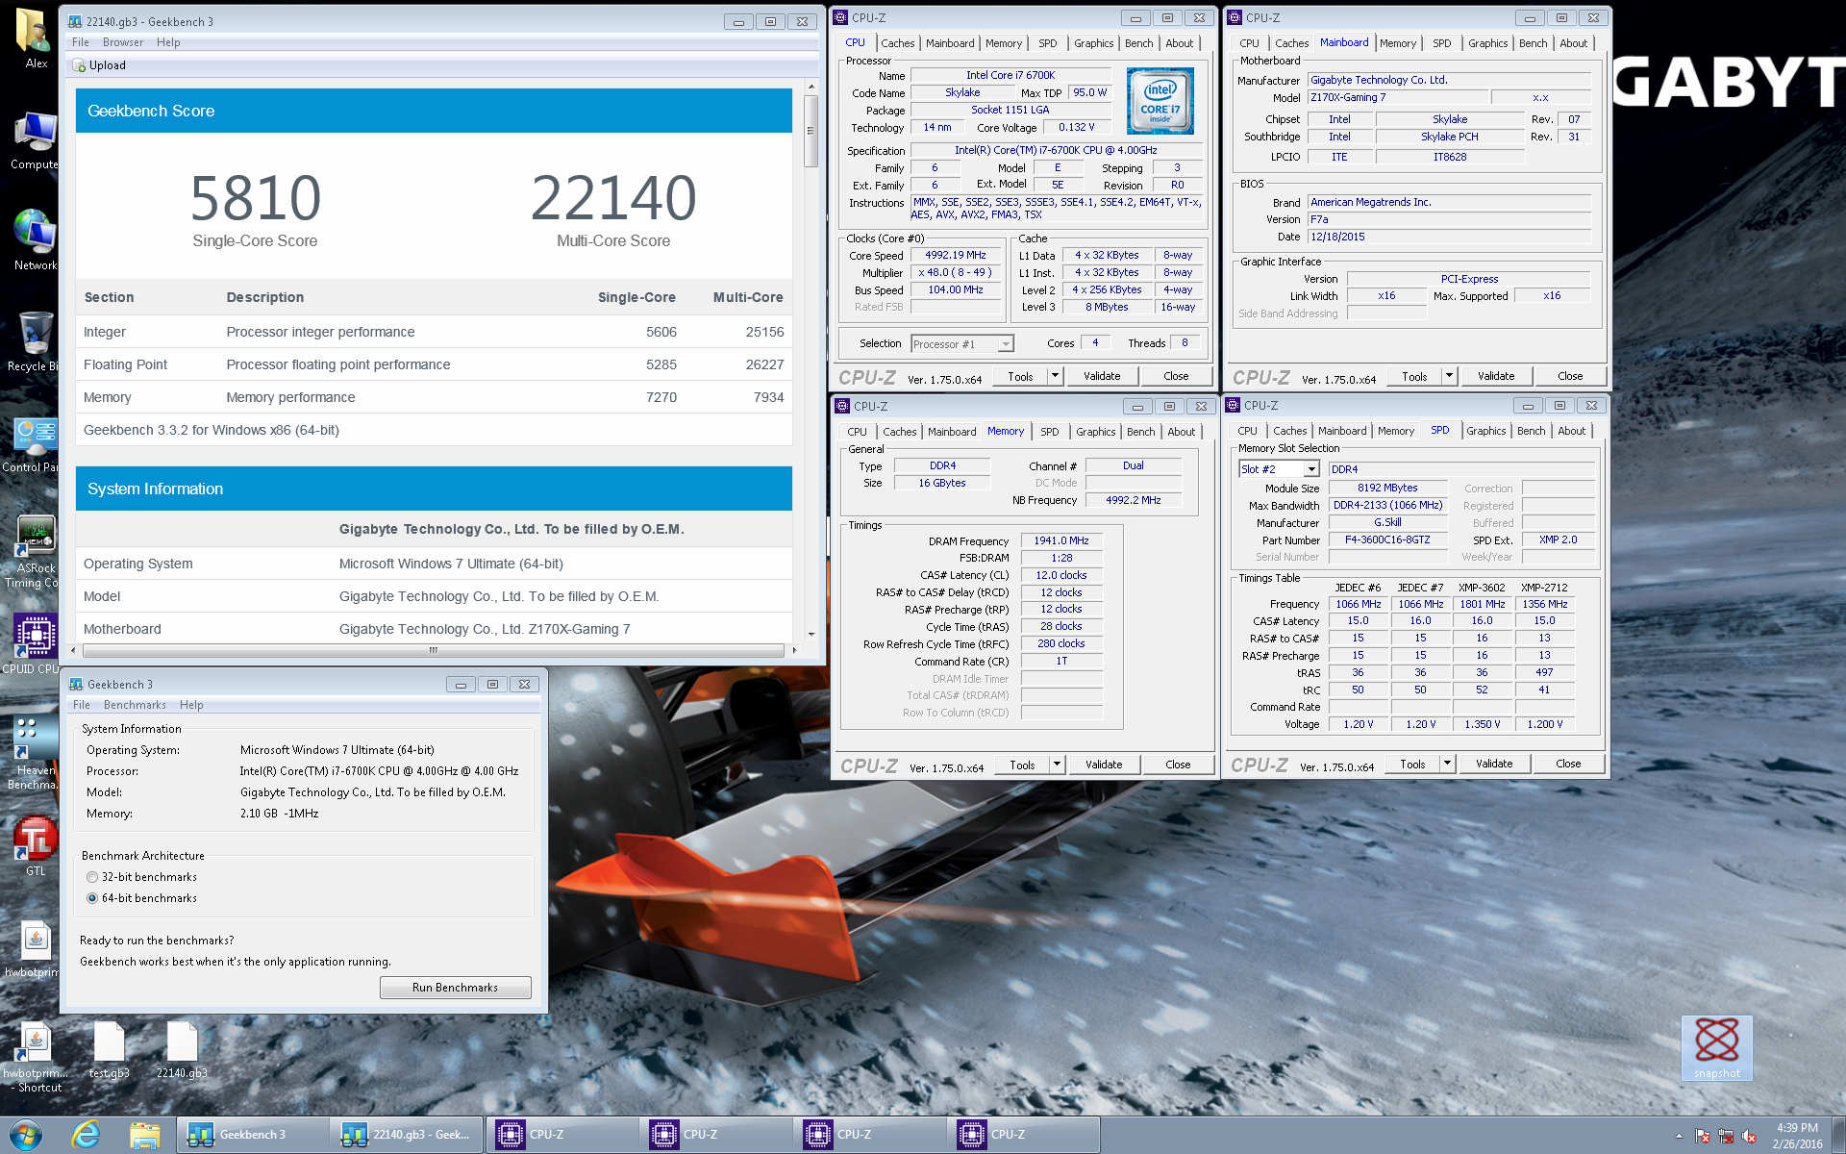1846x1154 pixels.
Task: Expand Tools dropdown arrow in CPU tab window
Action: [1055, 376]
